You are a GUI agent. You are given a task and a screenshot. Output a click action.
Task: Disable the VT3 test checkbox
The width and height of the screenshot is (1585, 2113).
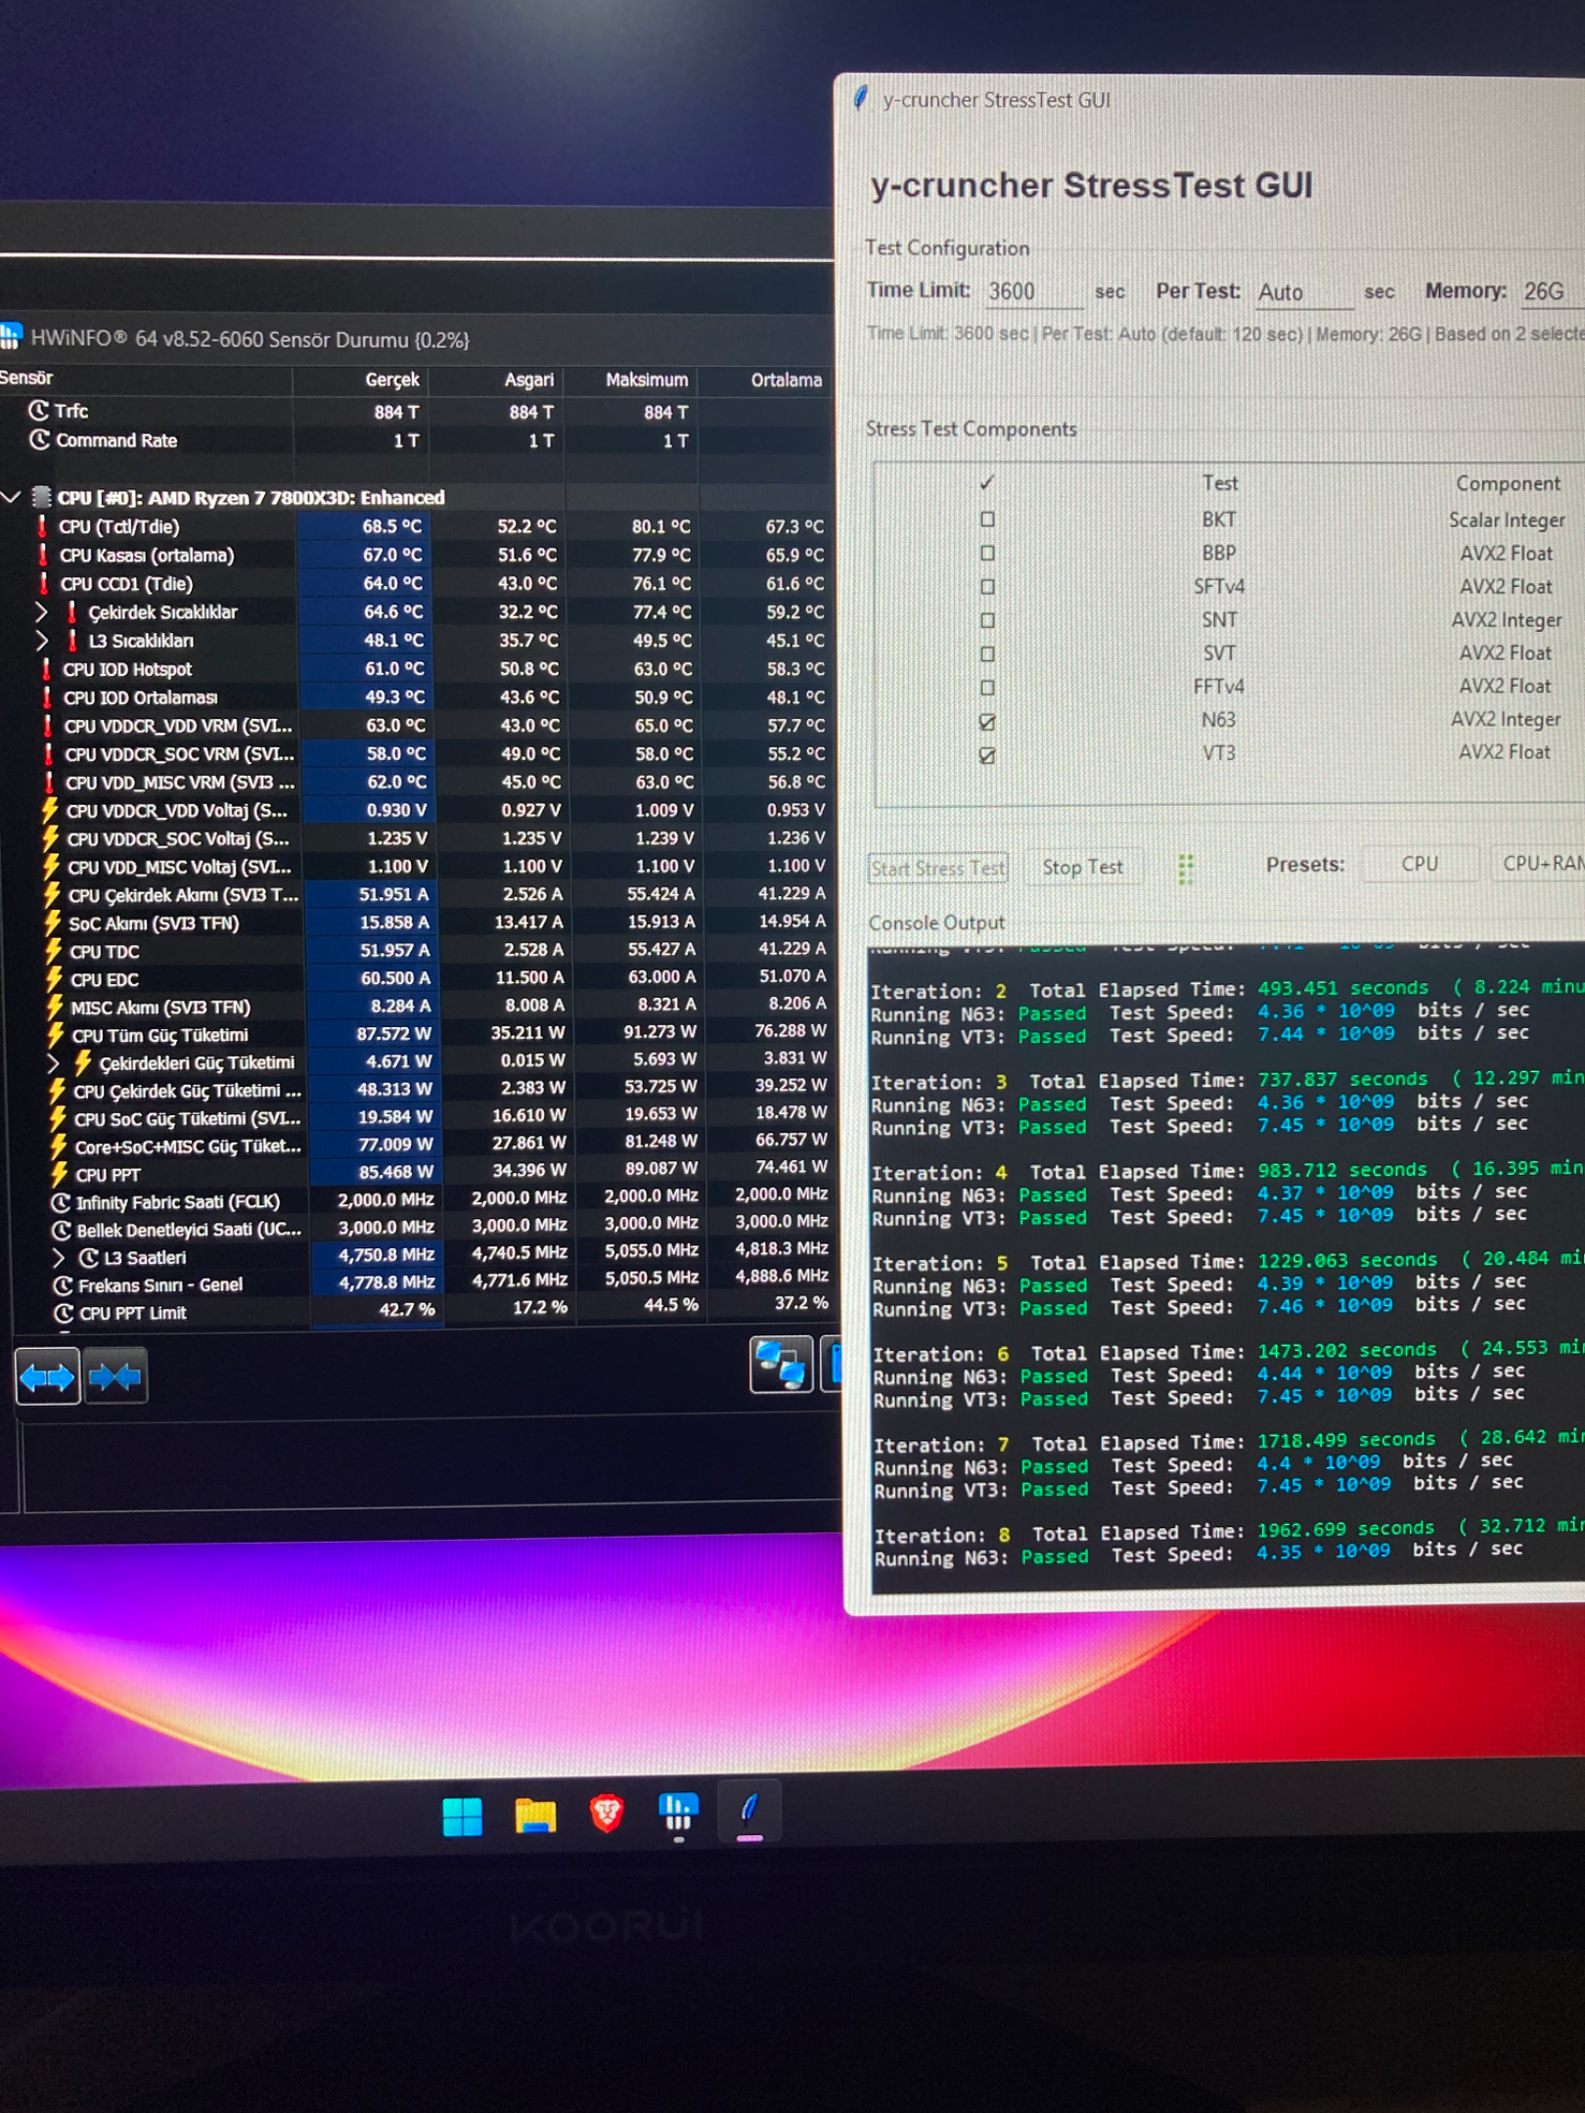coord(987,755)
